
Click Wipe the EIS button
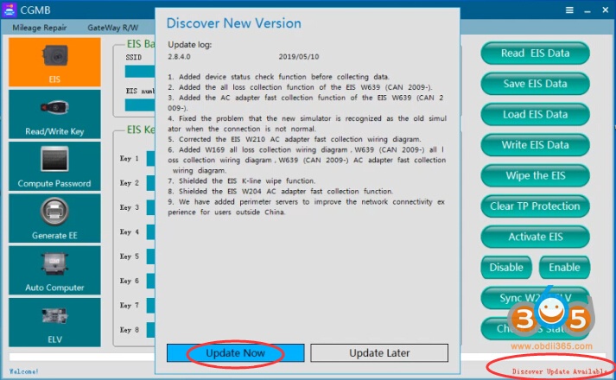coord(535,175)
